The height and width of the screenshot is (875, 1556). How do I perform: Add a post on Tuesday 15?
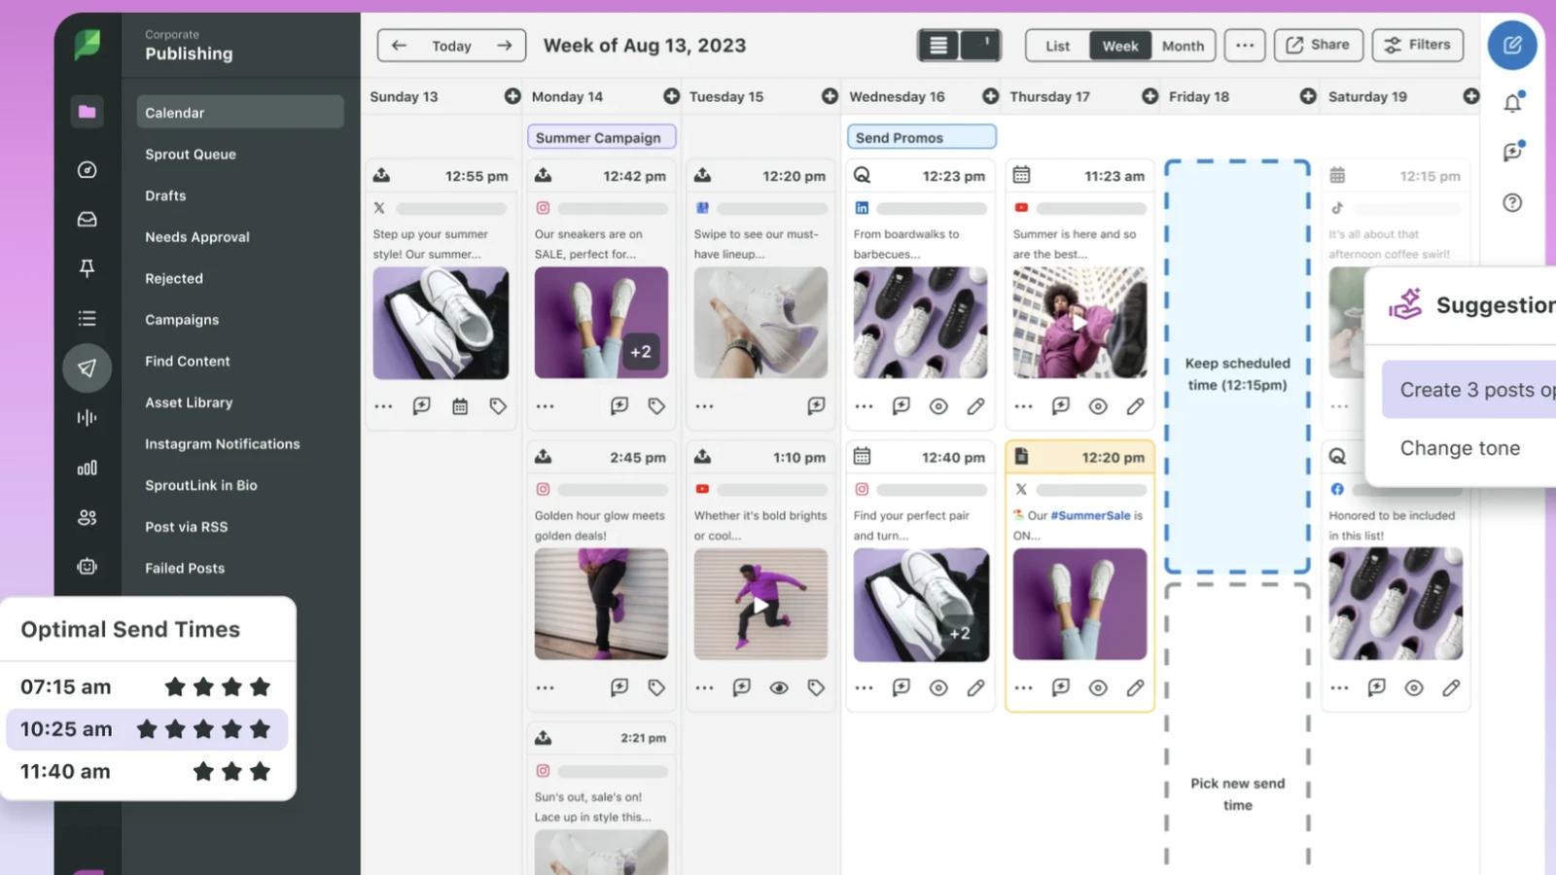click(830, 96)
